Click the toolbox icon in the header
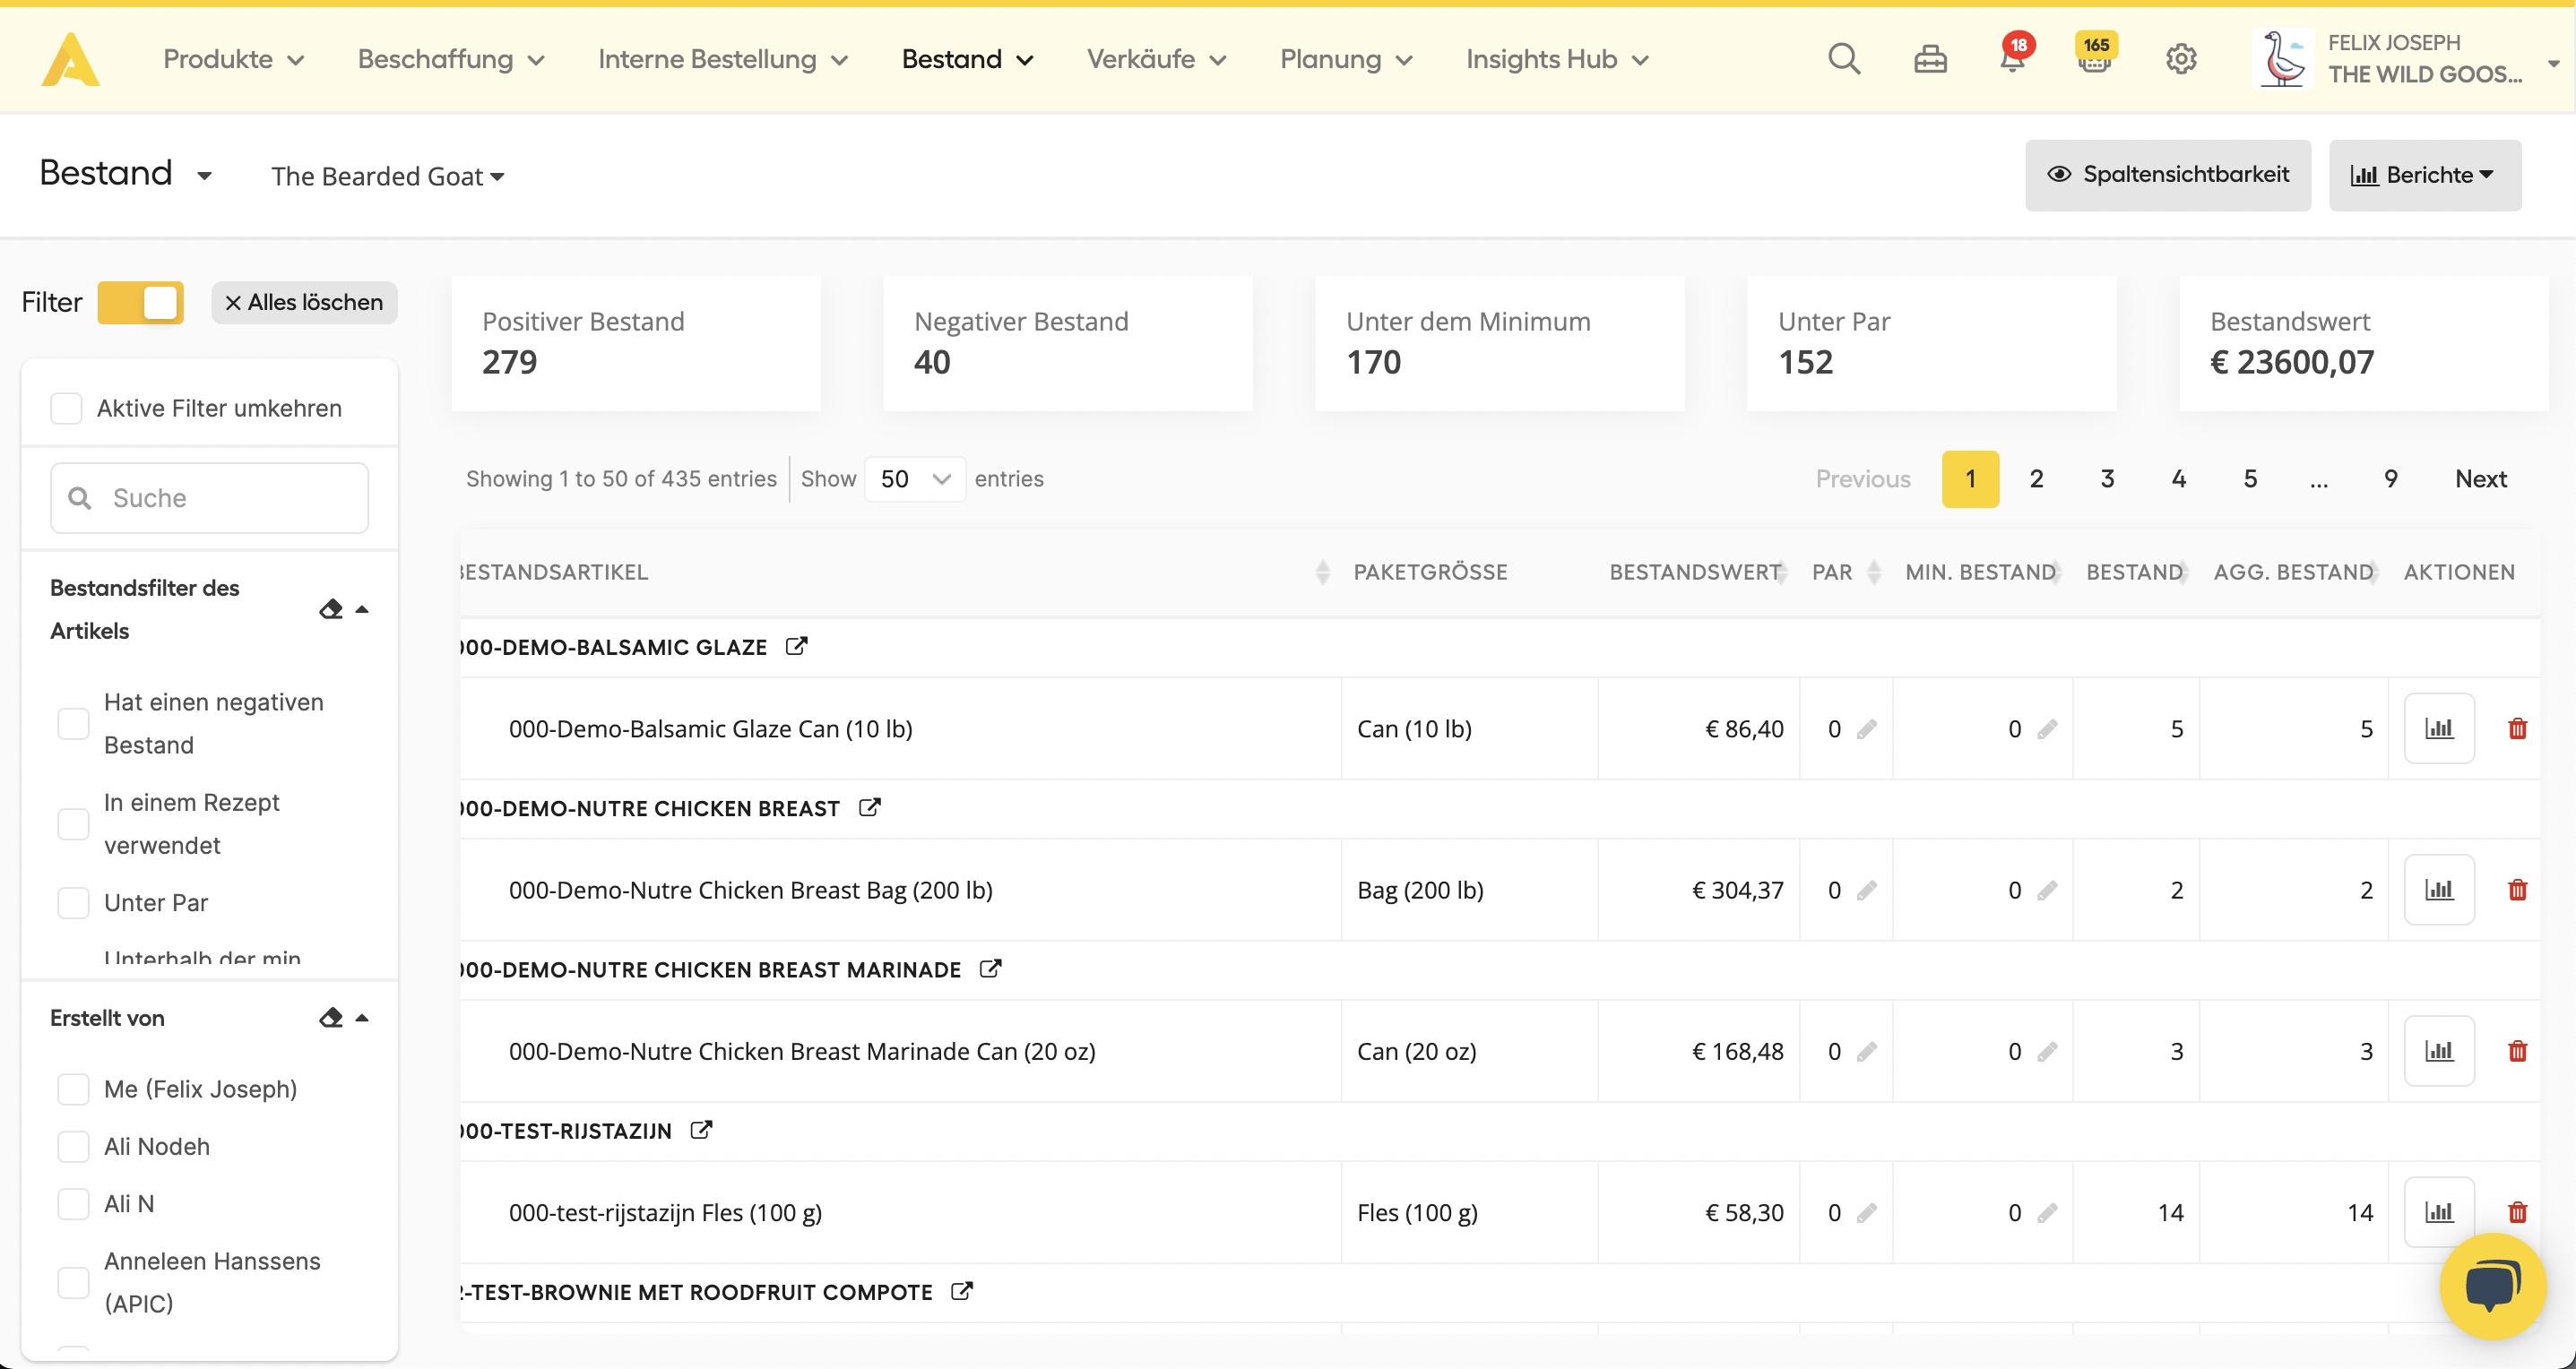 [x=1930, y=60]
